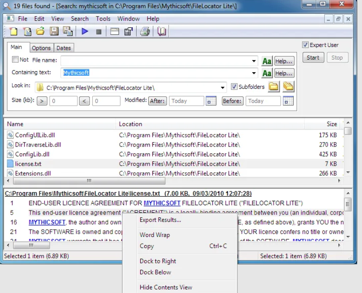This screenshot has width=362, height=293.
Task: Click the Stop button near Expert User
Action: click(x=337, y=57)
